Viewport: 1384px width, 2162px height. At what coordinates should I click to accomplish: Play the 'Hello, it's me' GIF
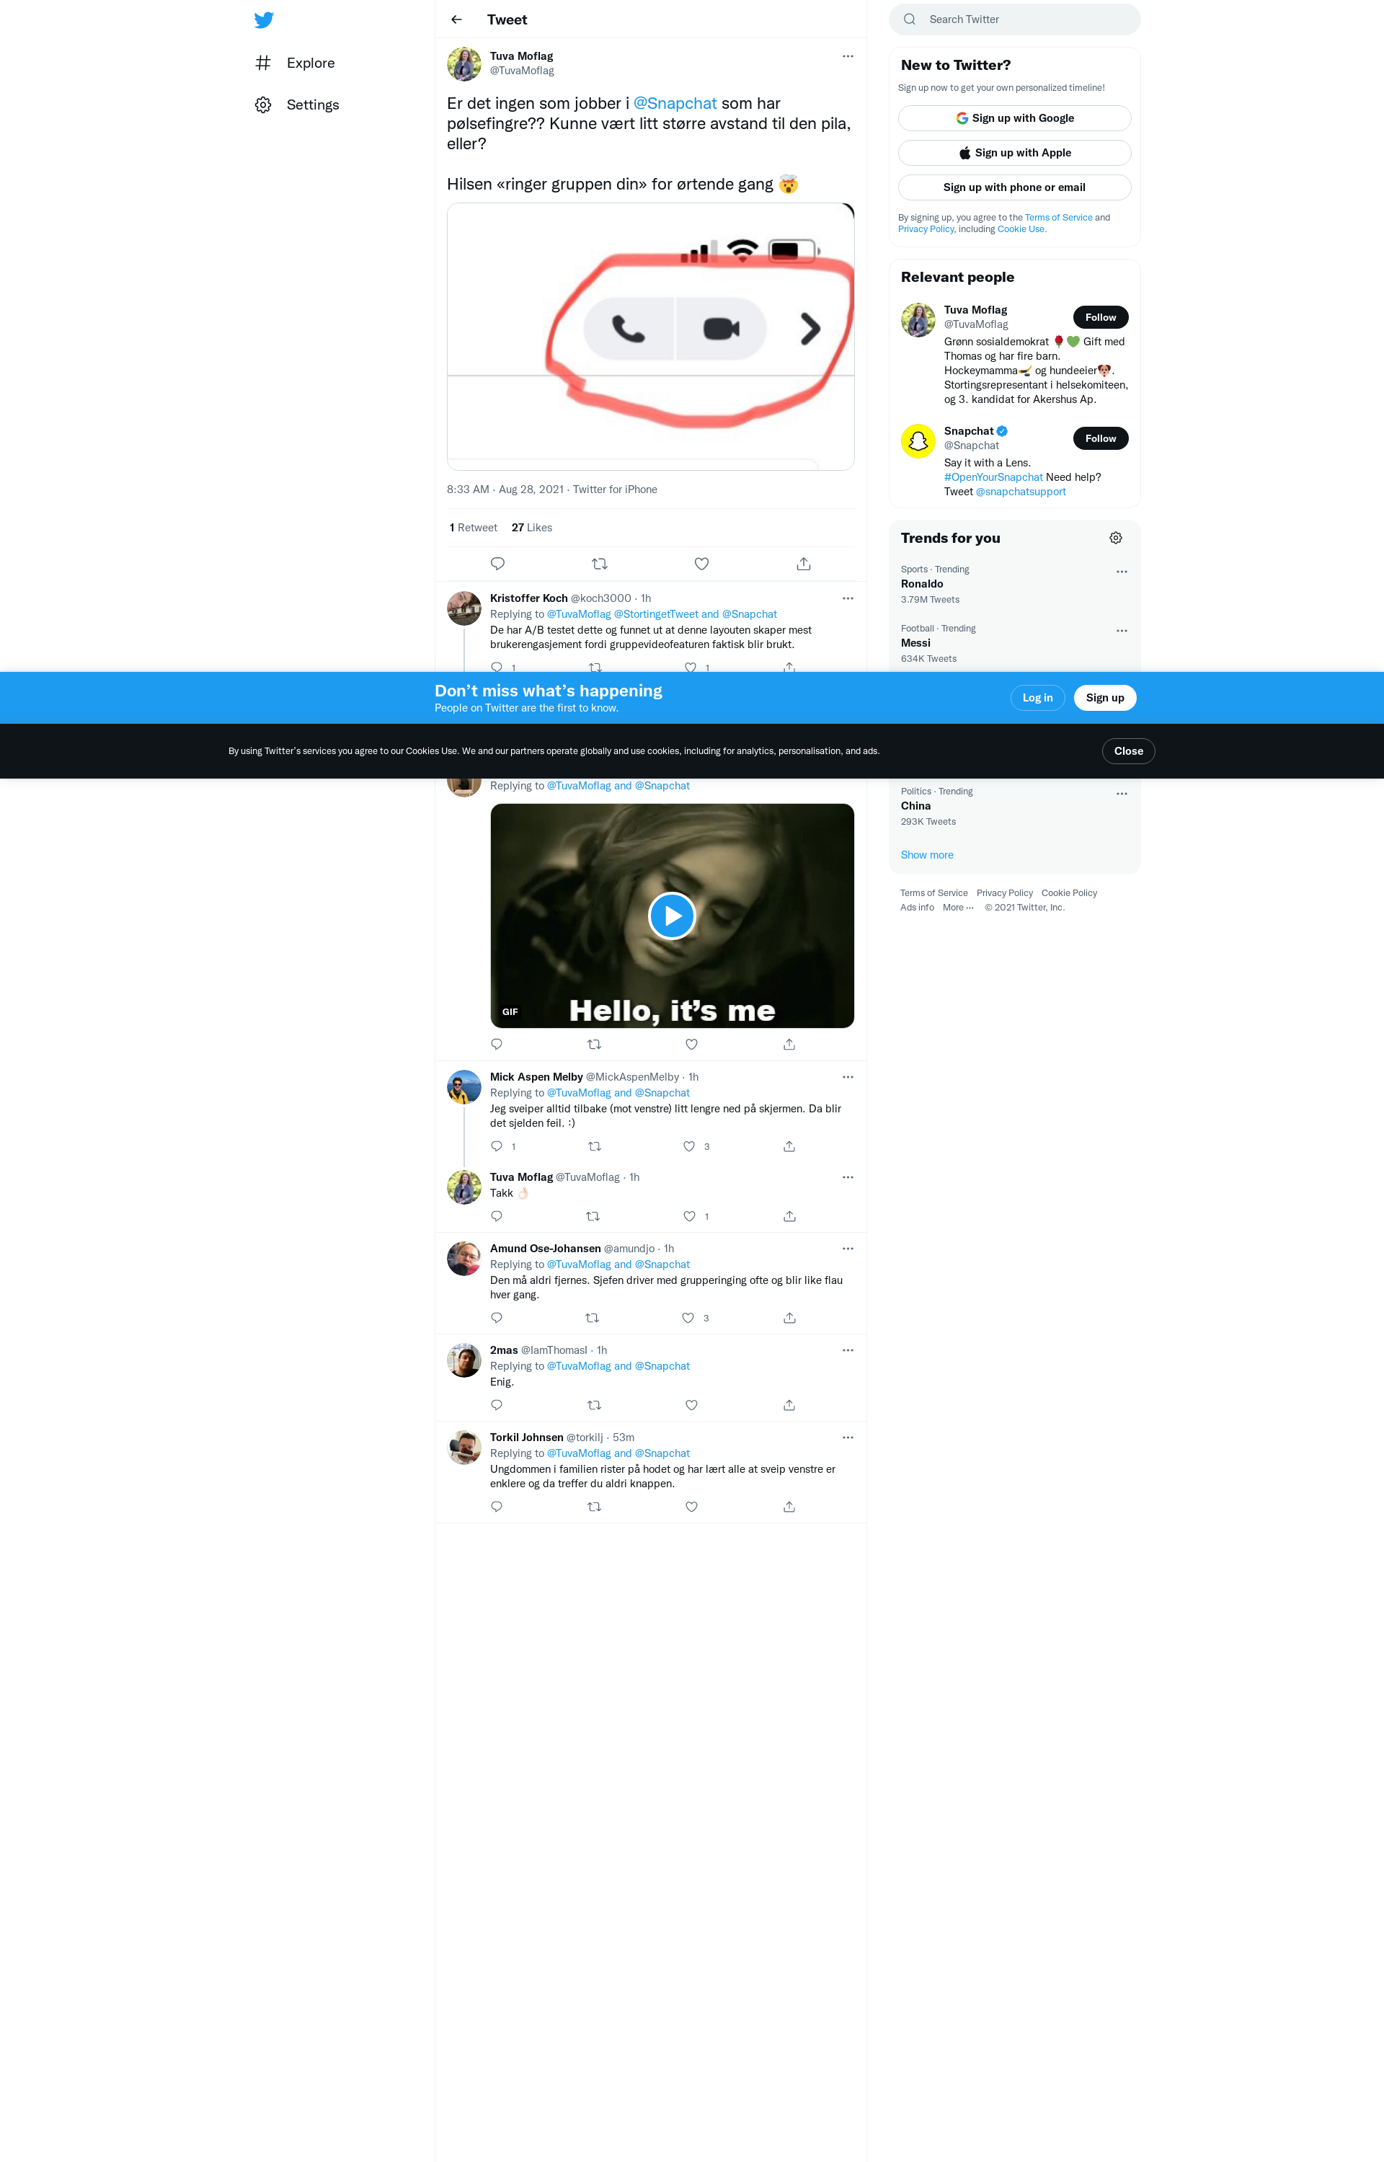[x=673, y=916]
